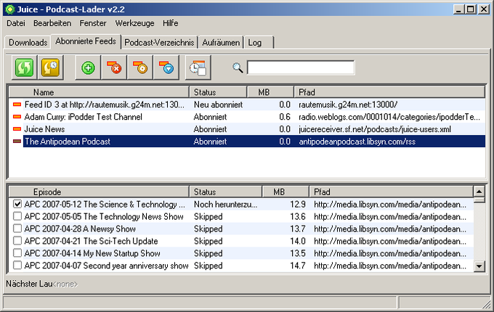This screenshot has height=312, width=494.
Task: Open the Hilfe menu
Action: pyautogui.click(x=171, y=23)
